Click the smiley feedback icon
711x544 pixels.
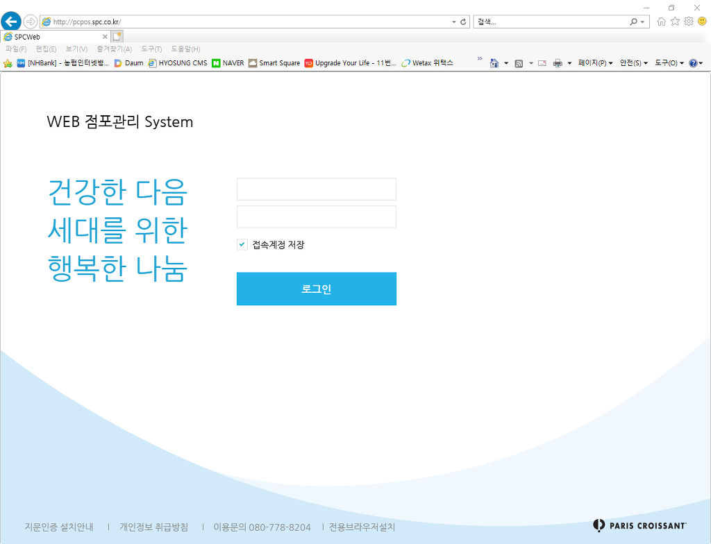click(x=703, y=22)
